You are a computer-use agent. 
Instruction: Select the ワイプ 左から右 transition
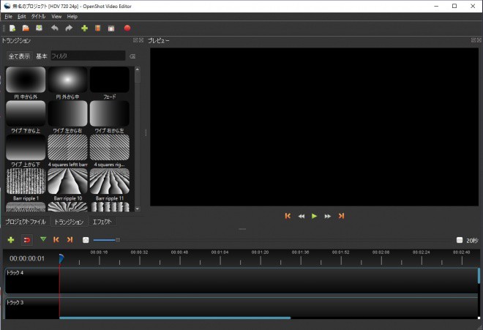(x=67, y=113)
